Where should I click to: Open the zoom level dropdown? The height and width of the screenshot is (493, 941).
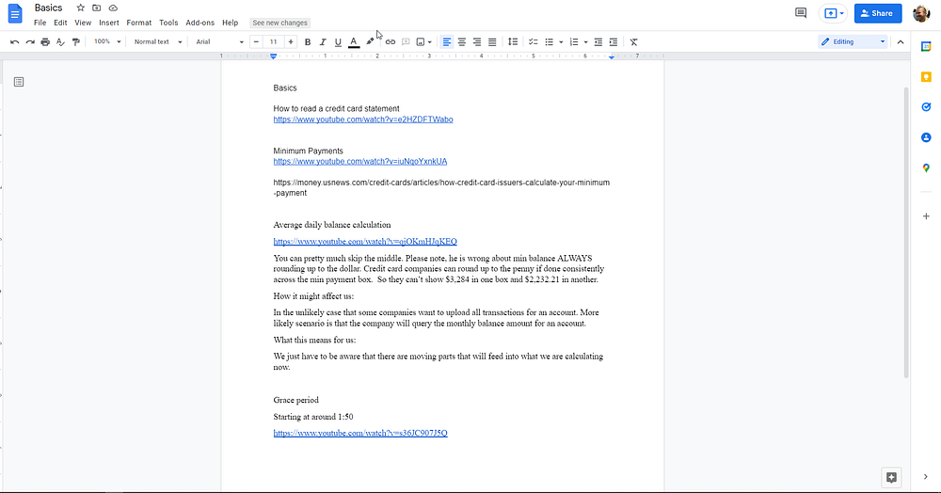107,42
